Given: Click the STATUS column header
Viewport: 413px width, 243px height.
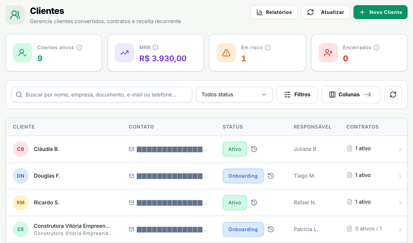Looking at the screenshot, I should (233, 127).
